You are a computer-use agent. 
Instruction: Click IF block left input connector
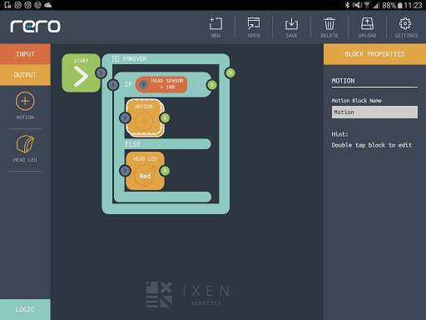[113, 85]
